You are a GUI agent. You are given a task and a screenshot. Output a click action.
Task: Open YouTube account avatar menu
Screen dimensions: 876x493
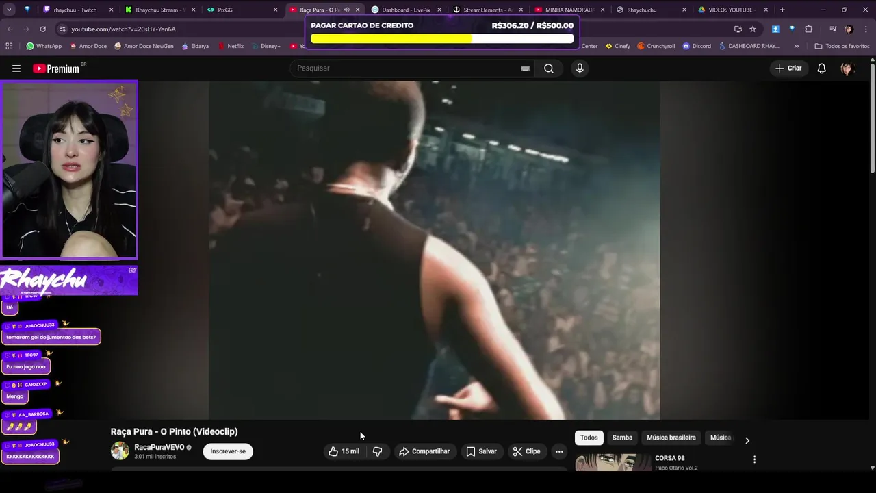847,68
